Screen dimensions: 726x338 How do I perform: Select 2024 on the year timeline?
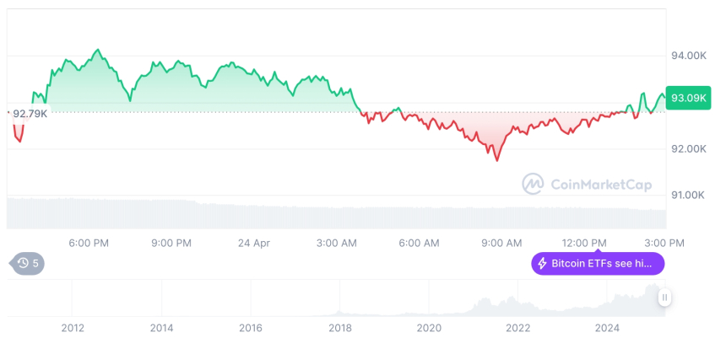pyautogui.click(x=607, y=328)
